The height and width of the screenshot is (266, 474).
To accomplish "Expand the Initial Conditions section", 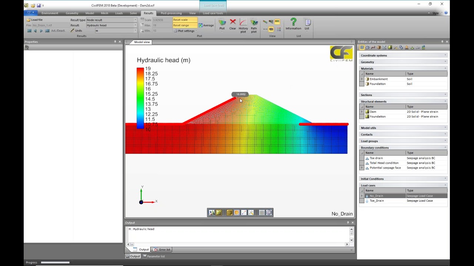I will pos(403,179).
